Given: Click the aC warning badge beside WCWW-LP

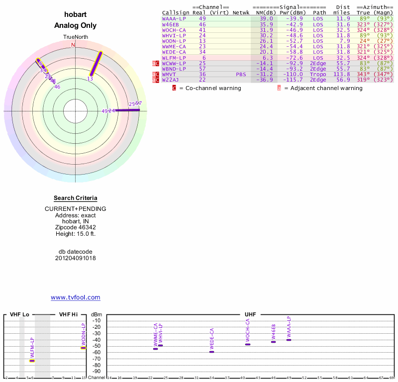Looking at the screenshot, I should pos(156,64).
